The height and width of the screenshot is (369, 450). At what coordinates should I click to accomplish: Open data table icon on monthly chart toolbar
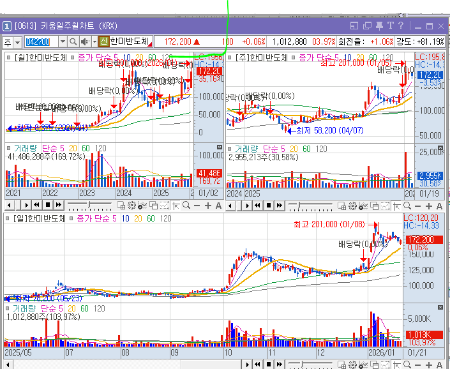(121, 206)
